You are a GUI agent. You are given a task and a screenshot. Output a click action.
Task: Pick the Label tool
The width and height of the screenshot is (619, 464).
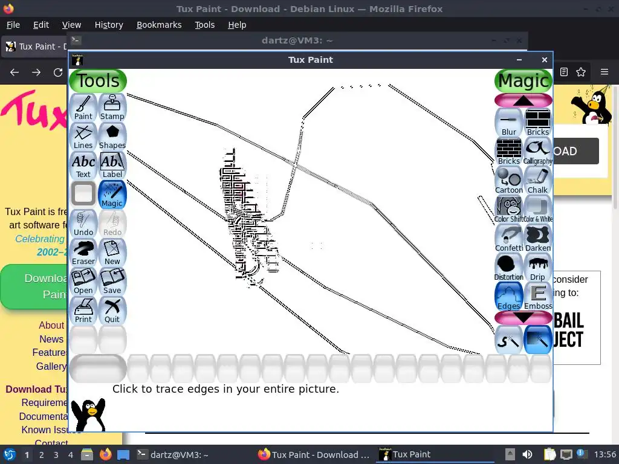coord(112,166)
